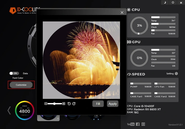Select the rainbow 4800 MHz theme thumbnail
Viewport: 185px width, 129px height.
point(25,111)
